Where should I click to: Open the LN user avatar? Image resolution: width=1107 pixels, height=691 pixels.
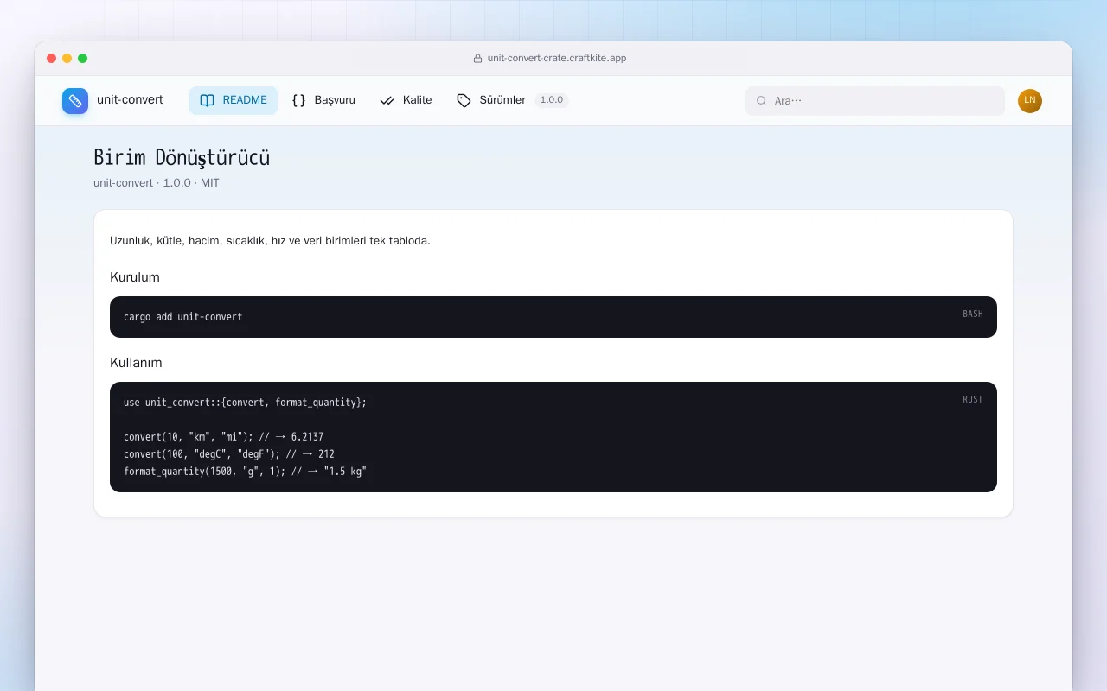tap(1030, 101)
